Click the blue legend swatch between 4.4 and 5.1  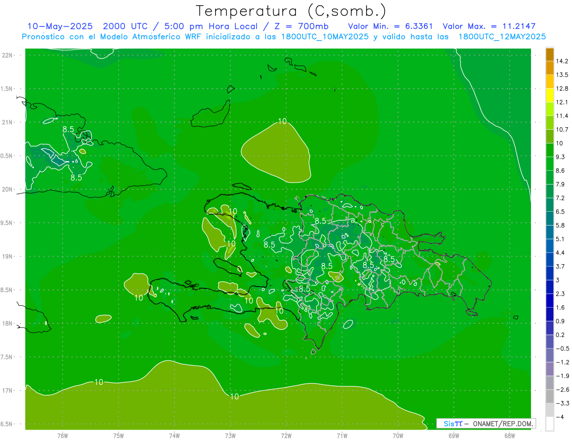point(550,246)
